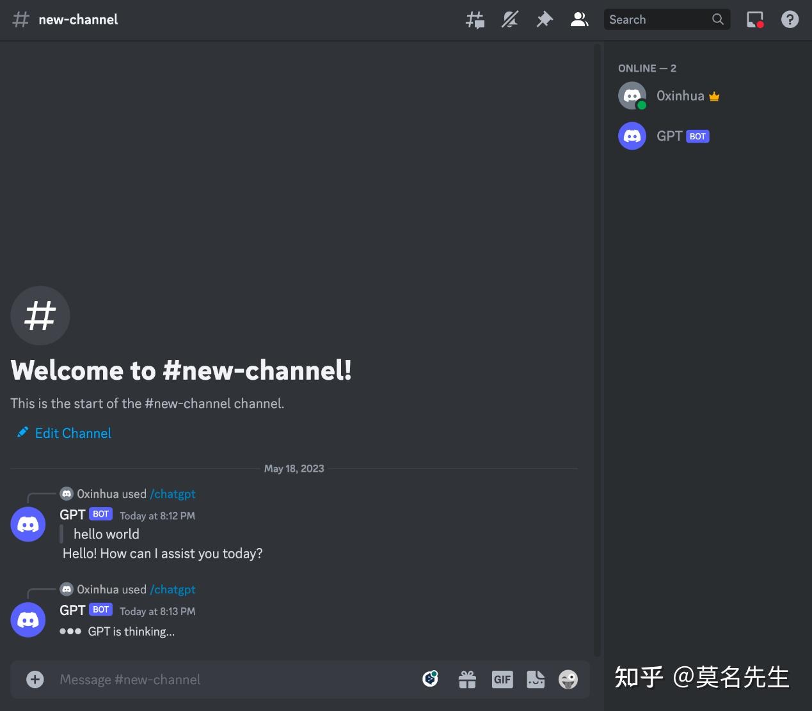The width and height of the screenshot is (812, 711).
Task: Open Edit Channel settings
Action: coord(72,433)
